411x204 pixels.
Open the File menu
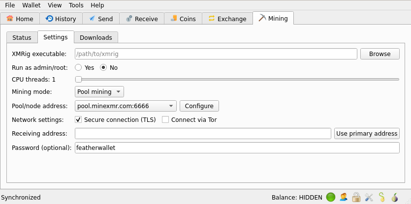(x=10, y=5)
